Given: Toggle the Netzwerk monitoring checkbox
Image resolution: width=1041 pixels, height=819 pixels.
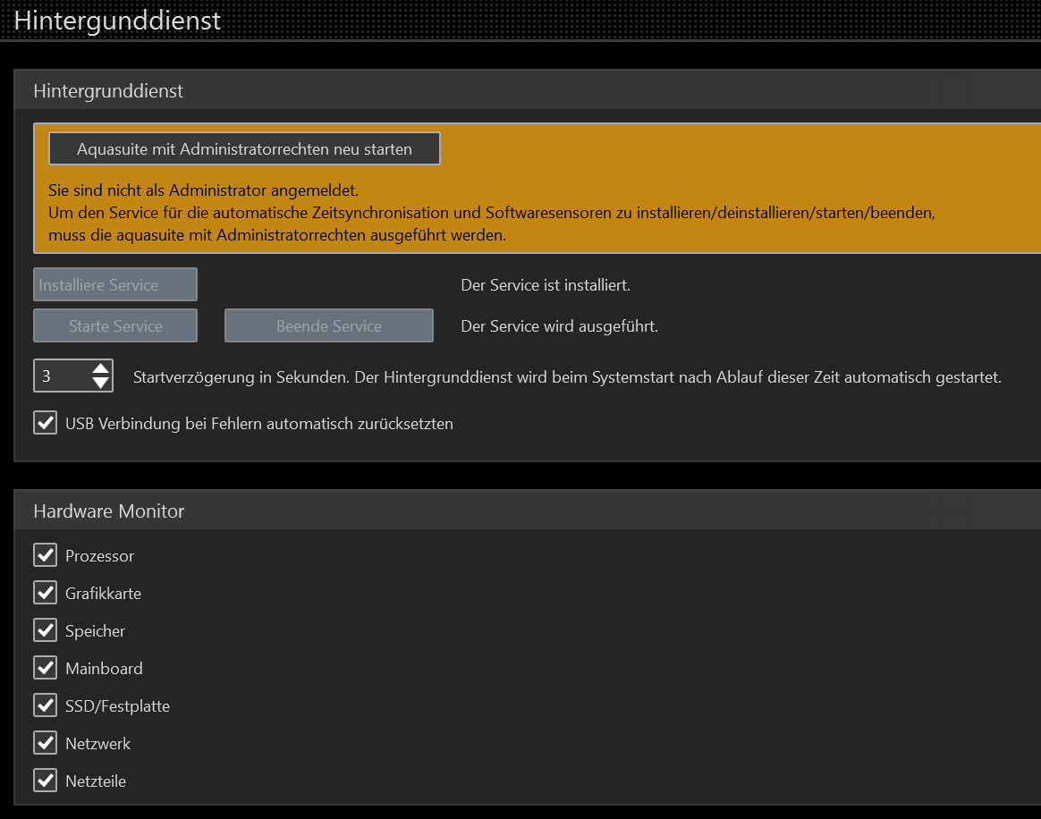Looking at the screenshot, I should pos(46,743).
